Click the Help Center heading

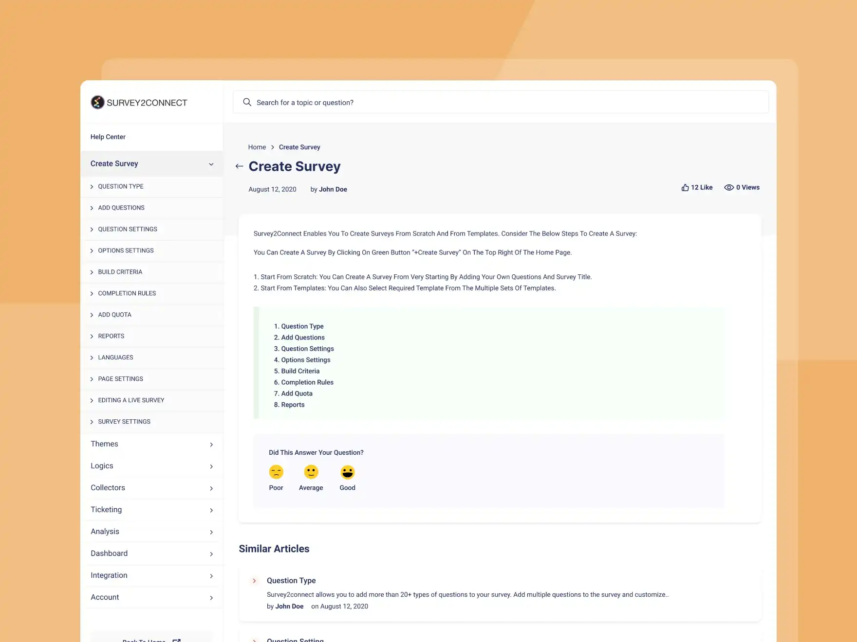coord(108,137)
